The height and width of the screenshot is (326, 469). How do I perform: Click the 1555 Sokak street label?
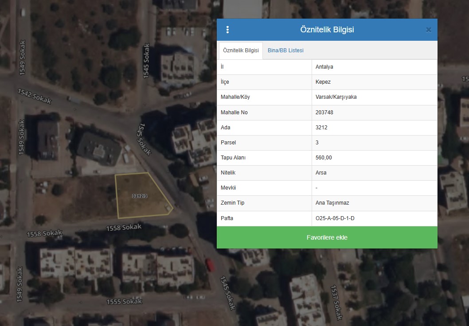coord(124,302)
